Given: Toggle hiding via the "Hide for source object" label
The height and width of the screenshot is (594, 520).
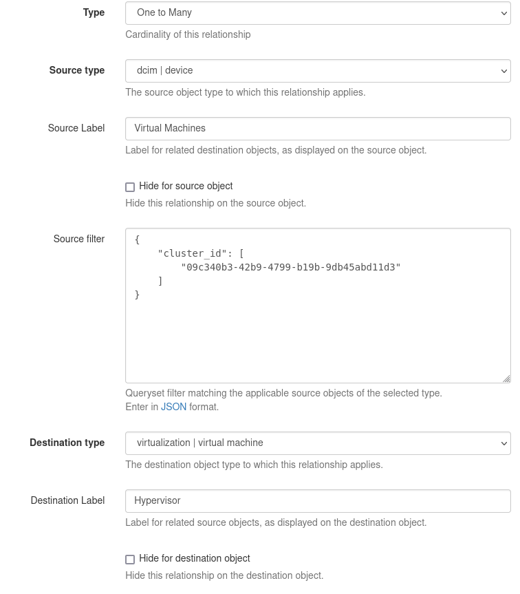Looking at the screenshot, I should click(186, 186).
